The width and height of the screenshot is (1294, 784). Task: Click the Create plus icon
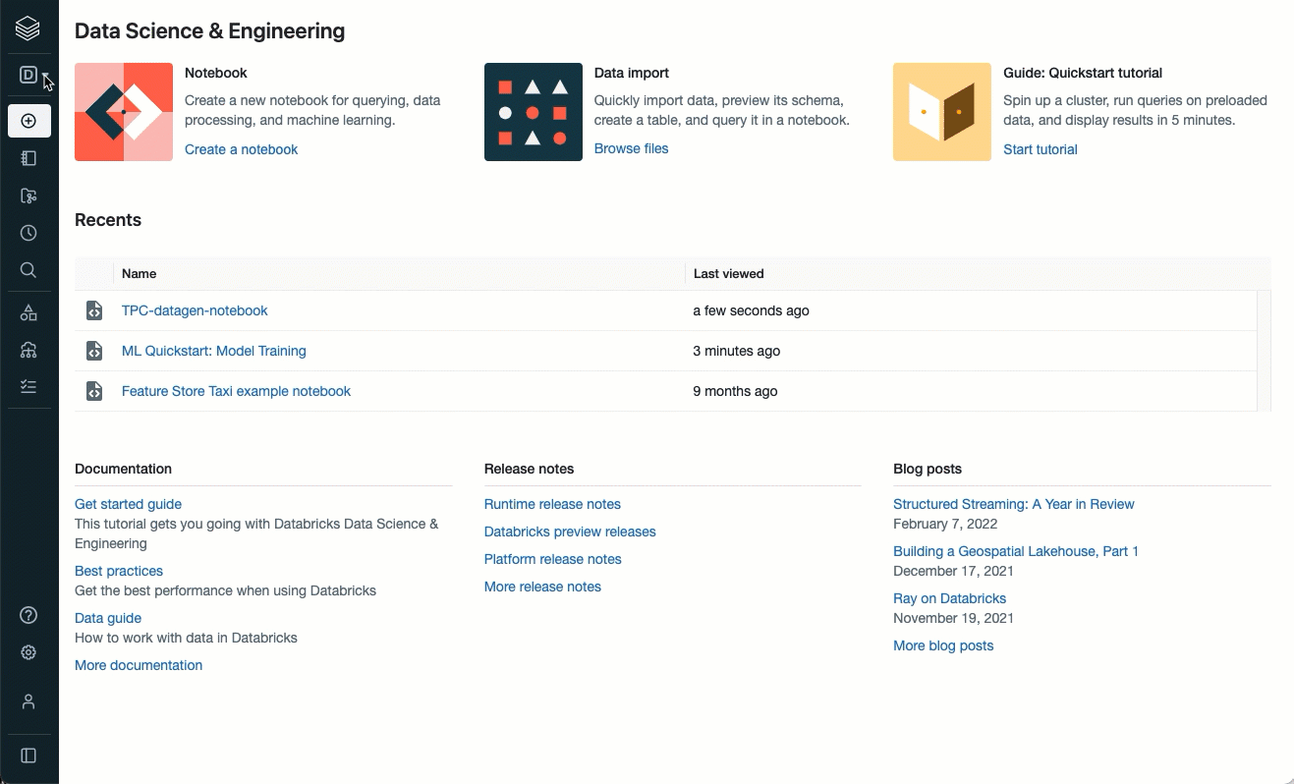pos(28,121)
